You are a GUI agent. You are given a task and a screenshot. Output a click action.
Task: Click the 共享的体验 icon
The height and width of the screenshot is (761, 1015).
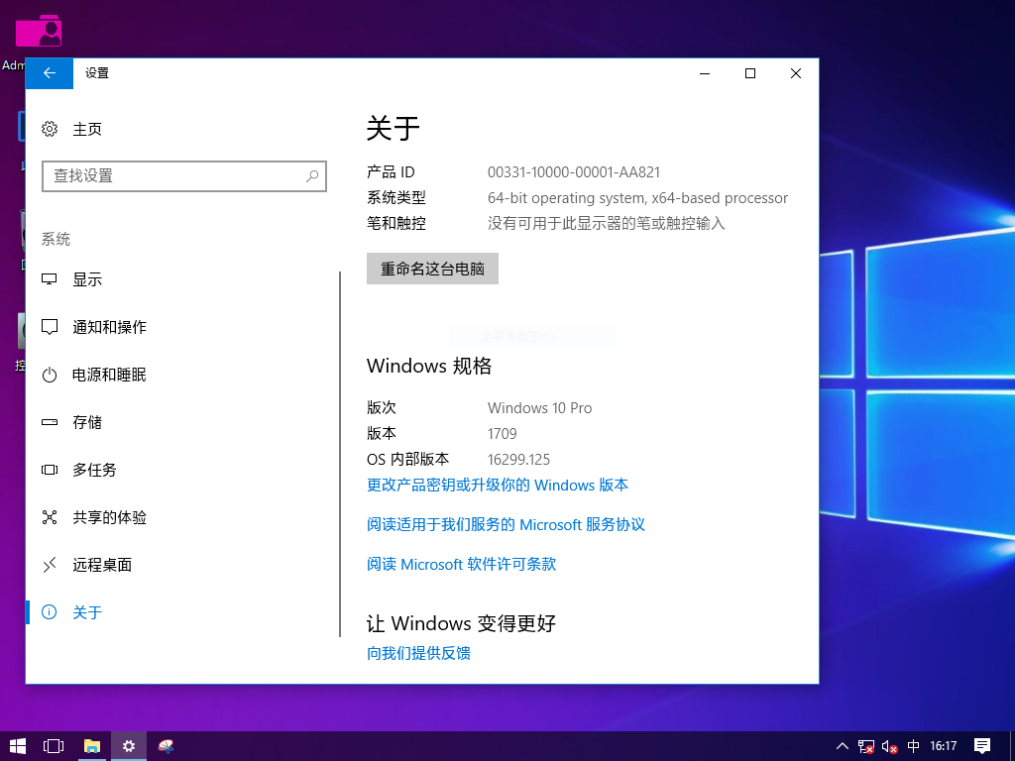click(x=50, y=517)
